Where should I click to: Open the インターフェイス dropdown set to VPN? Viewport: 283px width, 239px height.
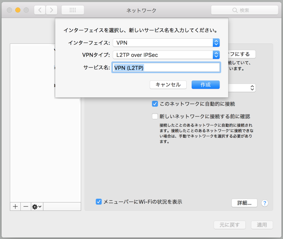coord(166,43)
